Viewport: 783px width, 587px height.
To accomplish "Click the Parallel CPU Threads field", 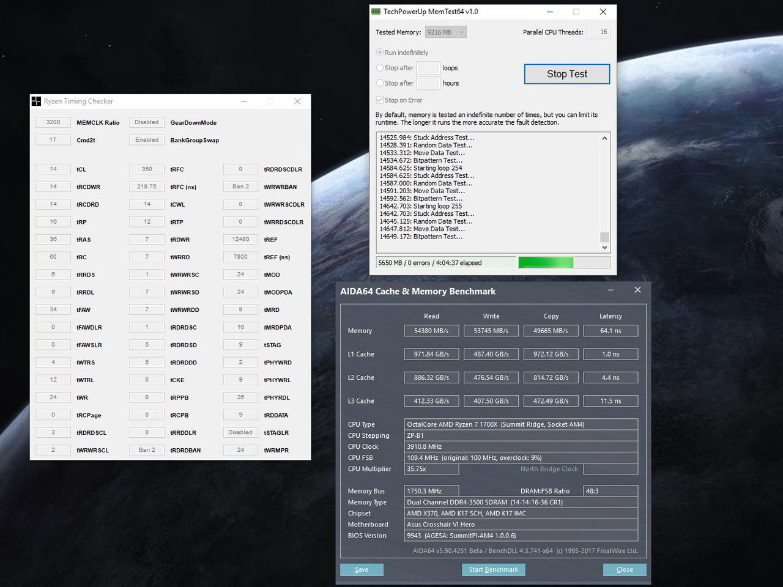I will [598, 32].
